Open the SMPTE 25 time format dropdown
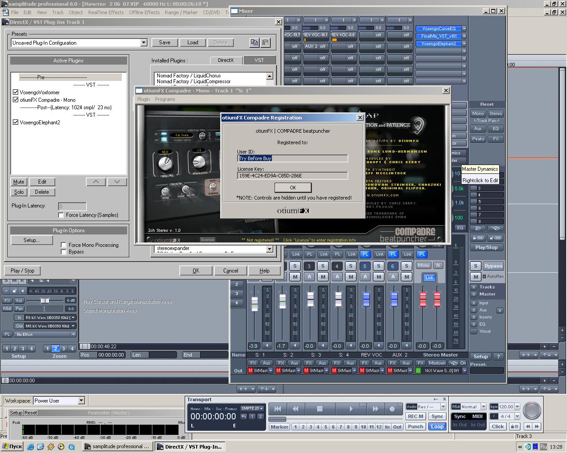This screenshot has width=567, height=453. pos(252,408)
